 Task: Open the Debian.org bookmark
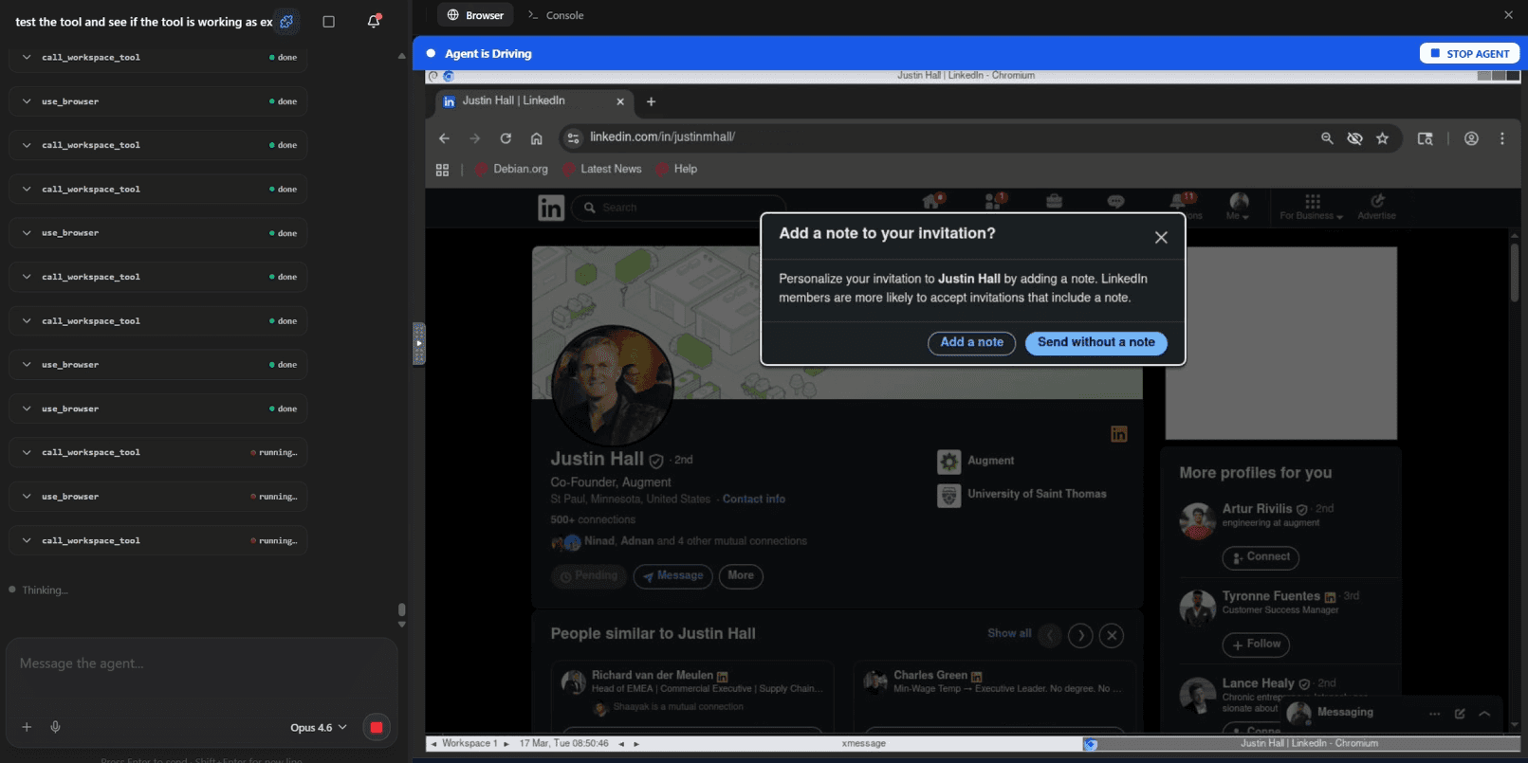tap(511, 169)
